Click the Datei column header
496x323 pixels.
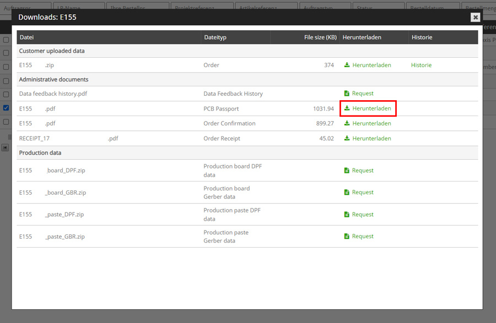point(26,37)
